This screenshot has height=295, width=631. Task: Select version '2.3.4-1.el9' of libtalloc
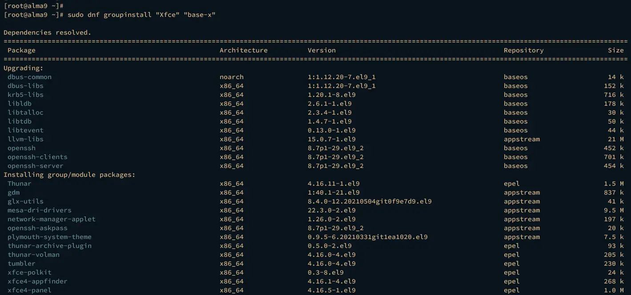click(330, 112)
